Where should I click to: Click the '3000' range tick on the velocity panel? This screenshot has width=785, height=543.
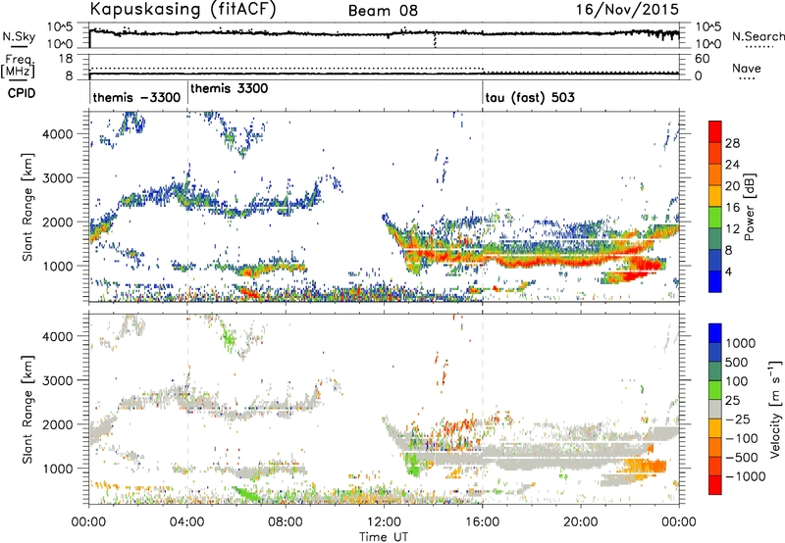coord(58,380)
